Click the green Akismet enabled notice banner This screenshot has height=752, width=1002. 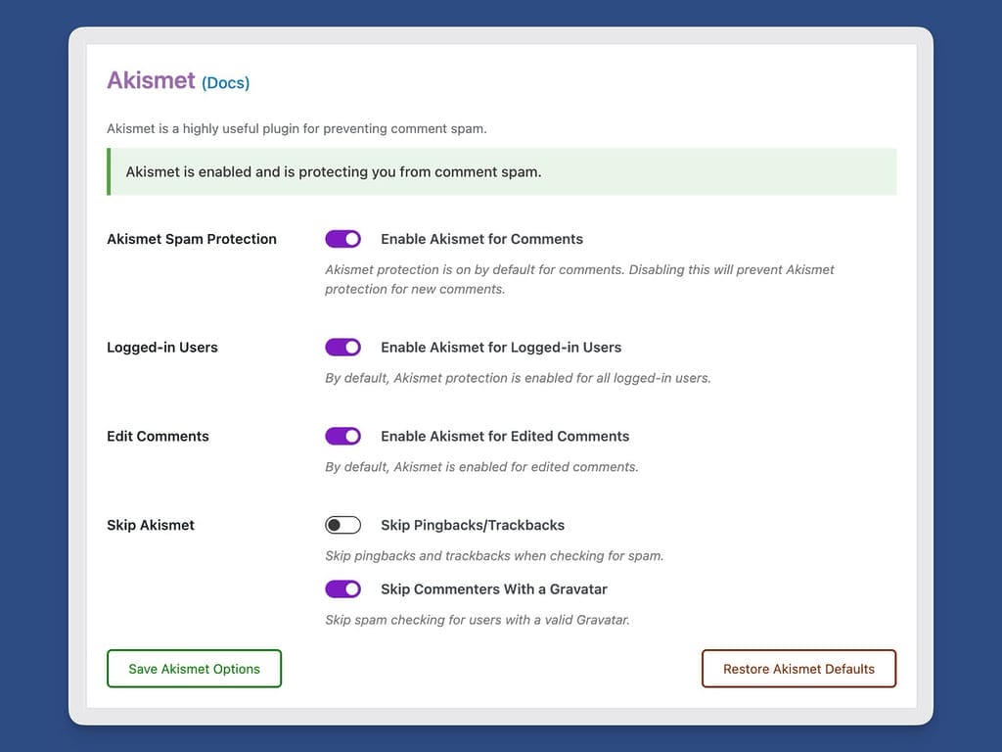tap(501, 172)
